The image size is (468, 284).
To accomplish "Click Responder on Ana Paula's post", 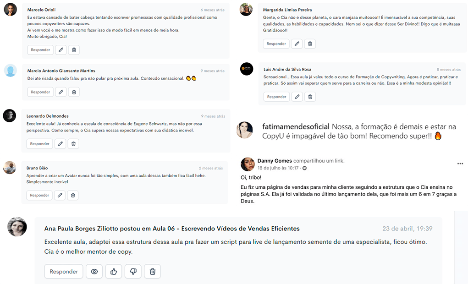I will click(64, 272).
